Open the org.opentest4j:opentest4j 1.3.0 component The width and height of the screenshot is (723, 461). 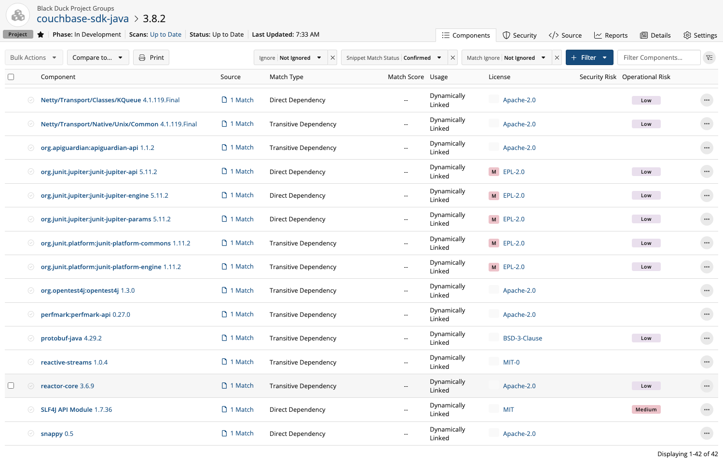[x=88, y=291]
